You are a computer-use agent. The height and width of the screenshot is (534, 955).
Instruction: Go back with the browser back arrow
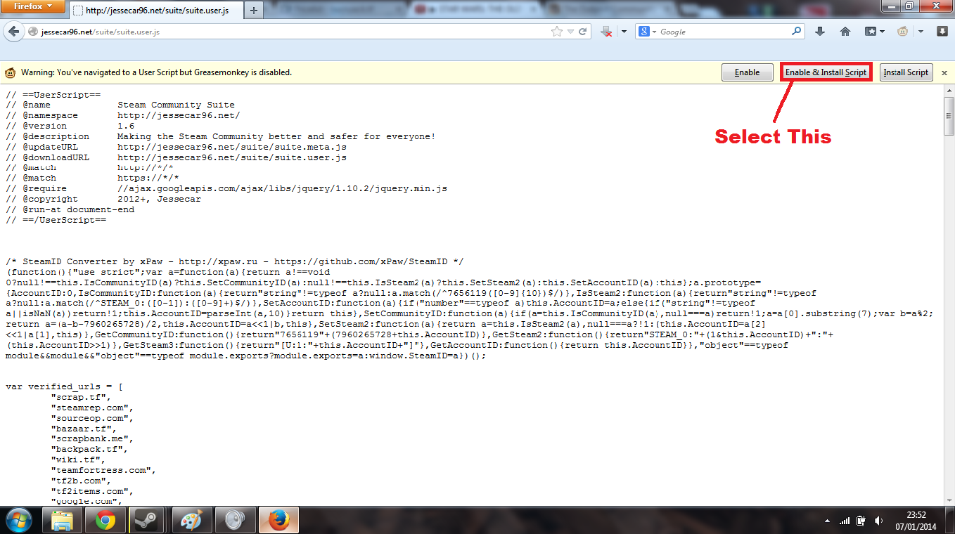pos(14,32)
